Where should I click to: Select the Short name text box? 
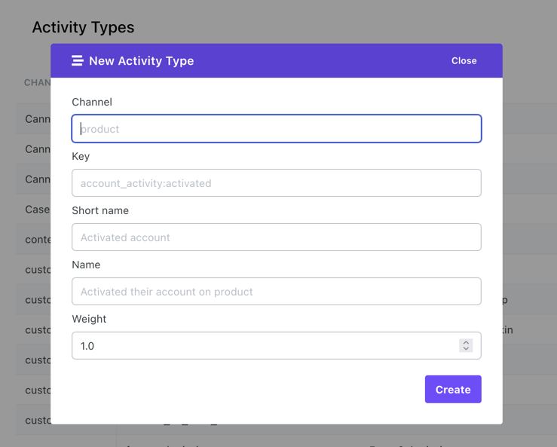pyautogui.click(x=276, y=237)
